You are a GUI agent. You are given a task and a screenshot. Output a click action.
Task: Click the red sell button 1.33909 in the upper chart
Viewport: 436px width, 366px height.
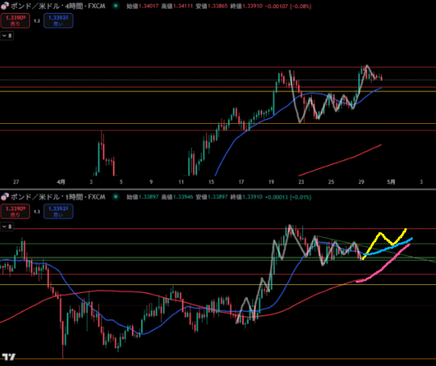coord(15,20)
